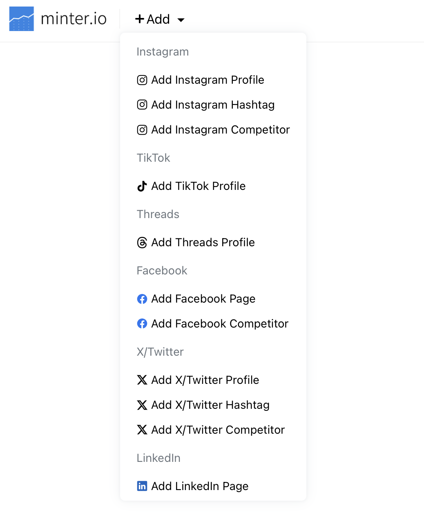Choose Add Facebook Competitor

click(219, 324)
